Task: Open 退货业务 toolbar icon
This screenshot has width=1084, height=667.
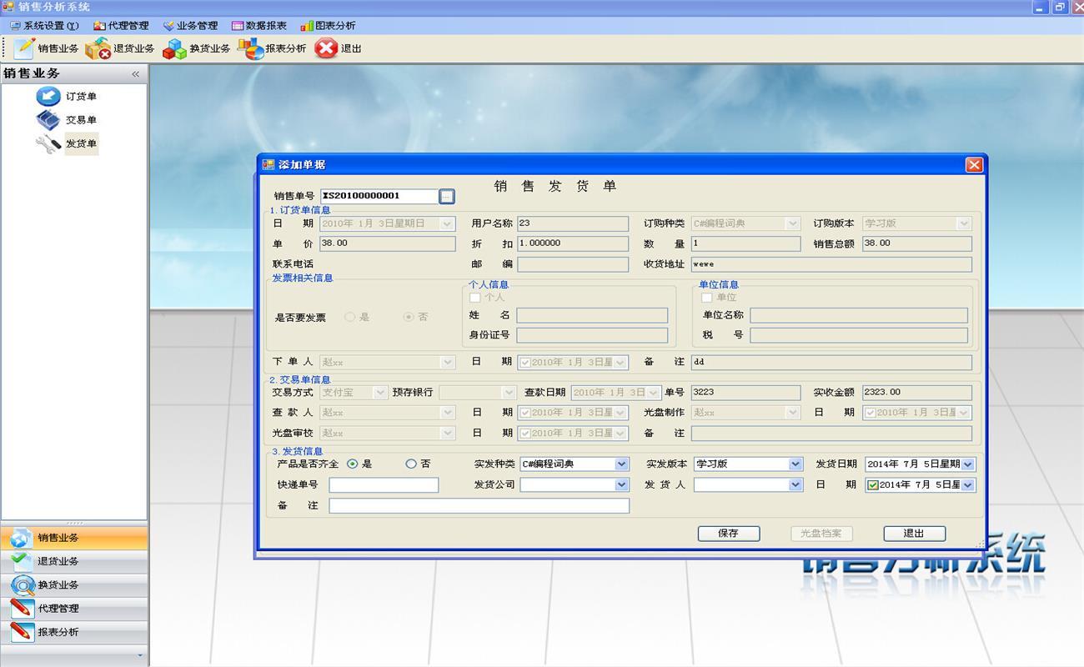Action: 98,48
